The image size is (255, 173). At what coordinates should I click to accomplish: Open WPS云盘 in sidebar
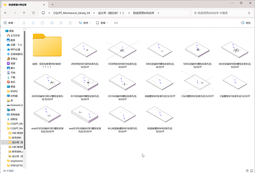pos(14,50)
